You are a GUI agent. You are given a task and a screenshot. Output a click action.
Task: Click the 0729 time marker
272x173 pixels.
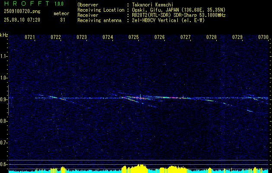[x=237, y=37]
